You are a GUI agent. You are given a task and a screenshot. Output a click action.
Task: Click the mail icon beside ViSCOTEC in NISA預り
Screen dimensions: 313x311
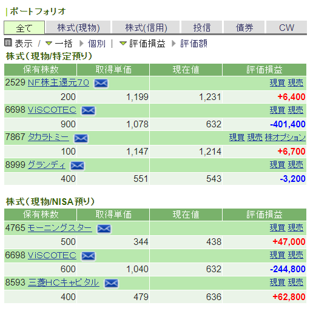(x=88, y=256)
